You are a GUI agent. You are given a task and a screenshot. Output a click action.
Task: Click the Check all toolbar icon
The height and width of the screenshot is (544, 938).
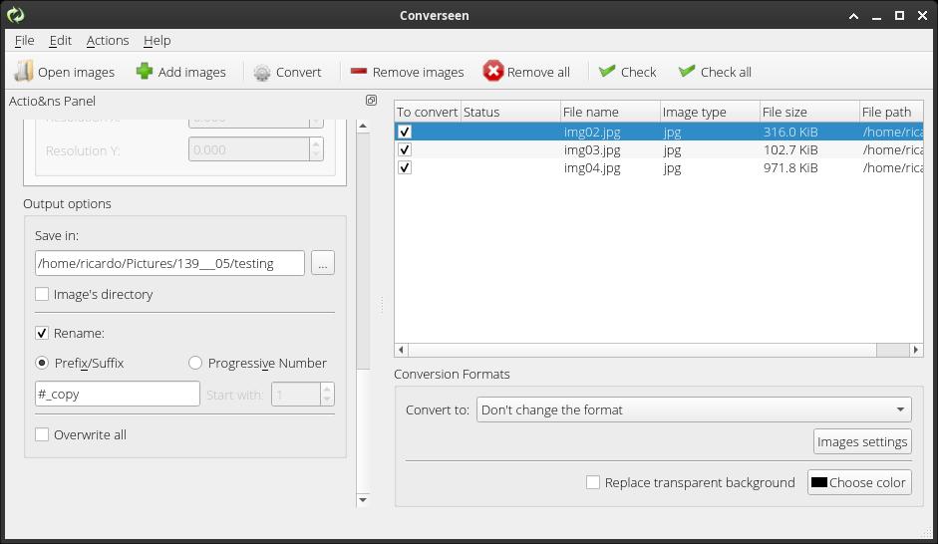click(687, 72)
